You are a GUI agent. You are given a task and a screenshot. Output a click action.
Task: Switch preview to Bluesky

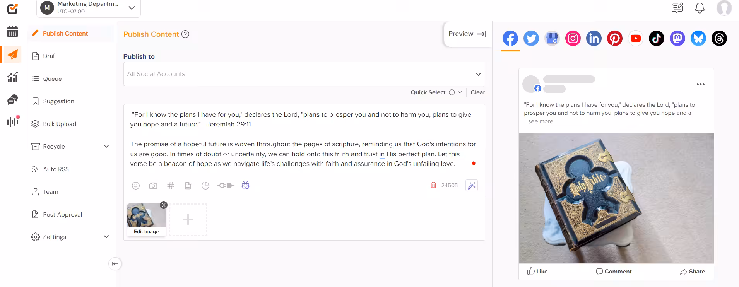pos(698,38)
